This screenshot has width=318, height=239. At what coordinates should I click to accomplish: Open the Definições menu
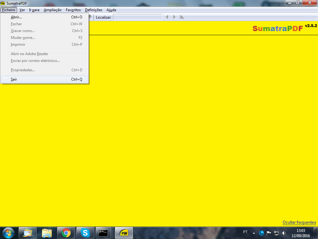point(93,10)
